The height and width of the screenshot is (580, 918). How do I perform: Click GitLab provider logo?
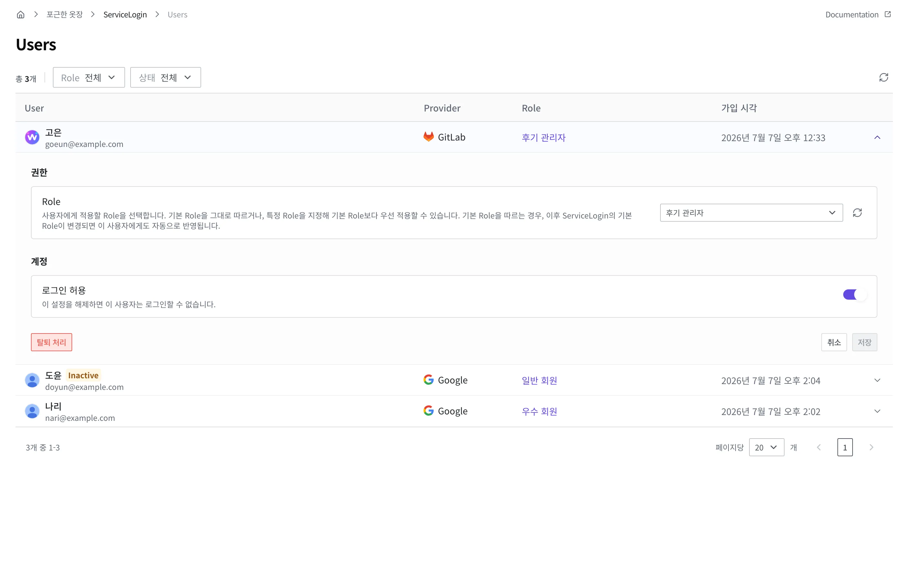[x=428, y=137]
